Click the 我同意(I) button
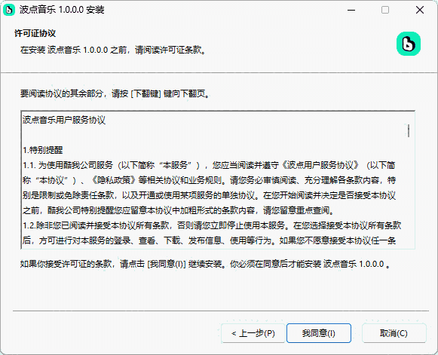 pyautogui.click(x=319, y=333)
